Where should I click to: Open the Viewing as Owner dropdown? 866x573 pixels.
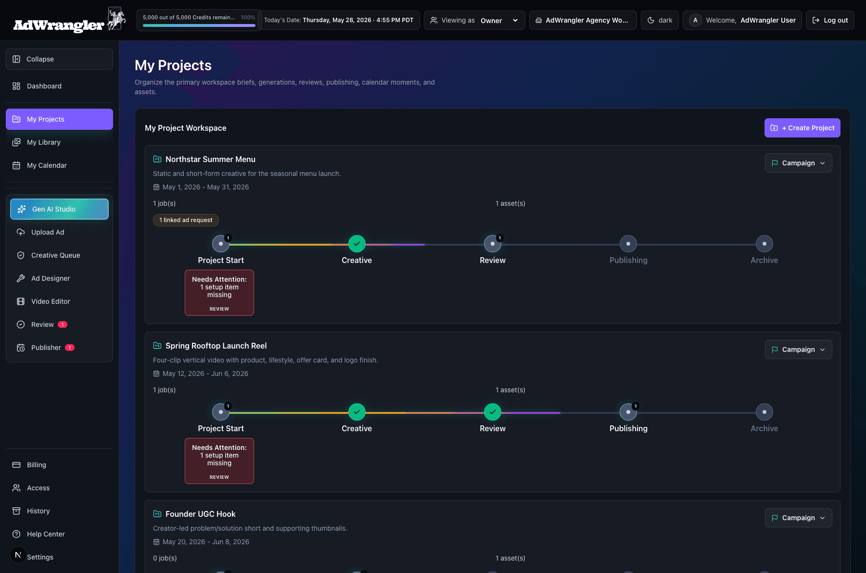click(x=474, y=20)
